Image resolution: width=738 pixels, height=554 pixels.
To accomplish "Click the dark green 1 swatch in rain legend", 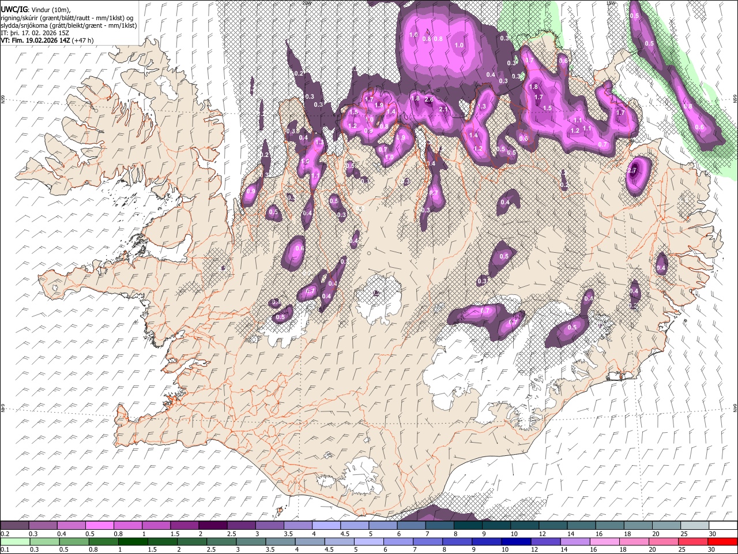I will (x=133, y=541).
